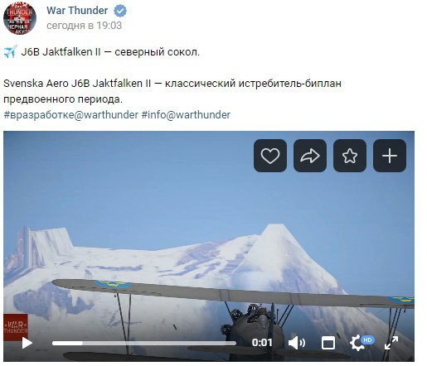This screenshot has height=366, width=427.
Task: Play the video
Action: tap(27, 343)
